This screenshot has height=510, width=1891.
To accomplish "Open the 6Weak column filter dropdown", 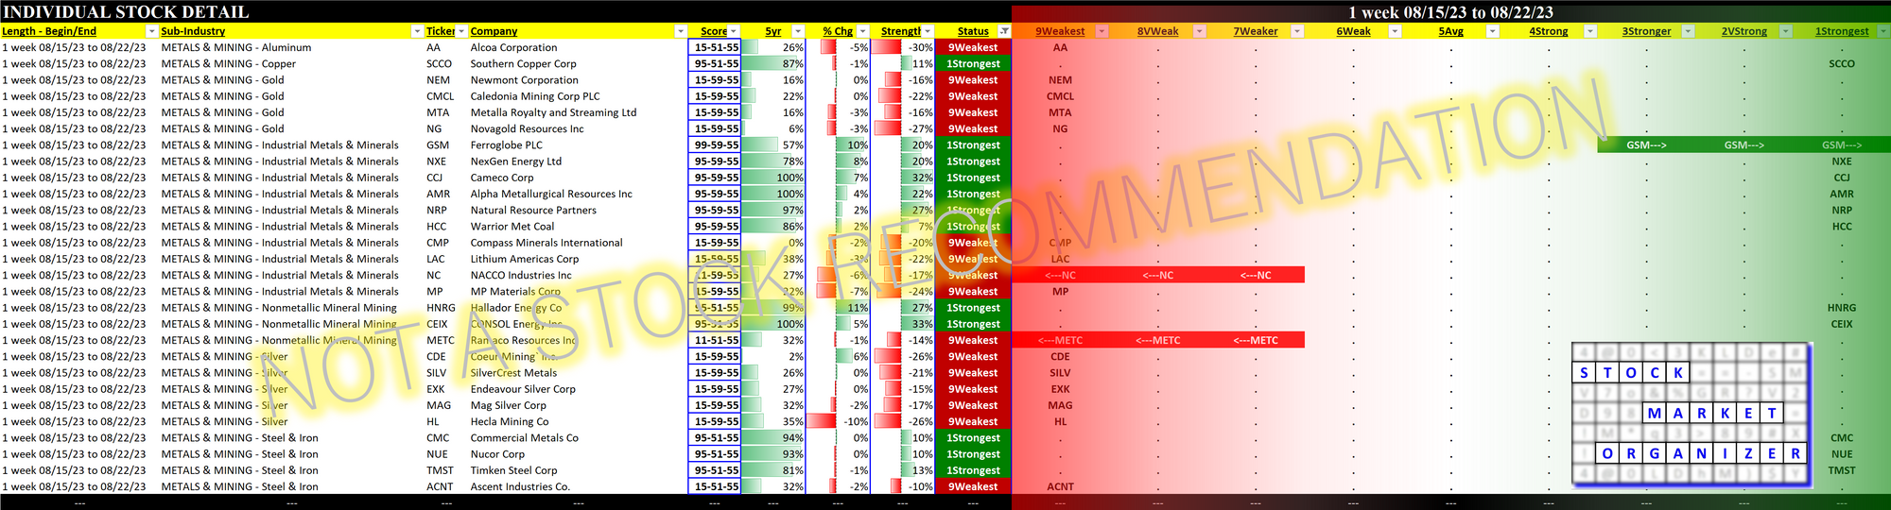I will pyautogui.click(x=1395, y=31).
